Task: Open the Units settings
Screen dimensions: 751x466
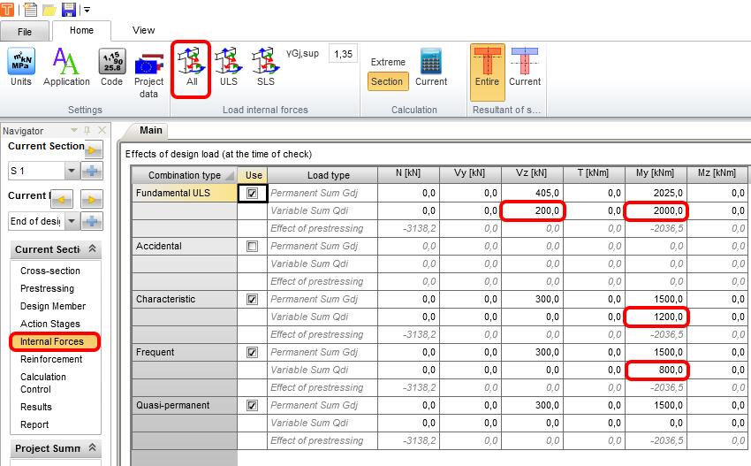Action: coord(21,67)
